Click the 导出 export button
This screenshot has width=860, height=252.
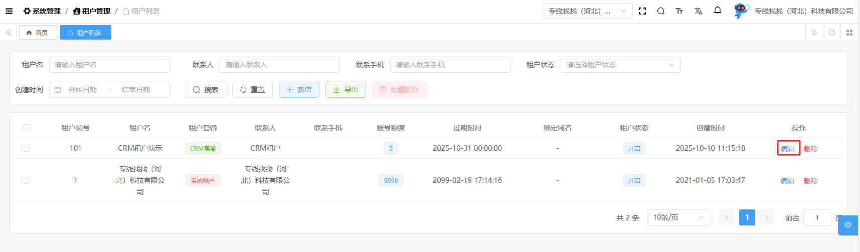(346, 90)
